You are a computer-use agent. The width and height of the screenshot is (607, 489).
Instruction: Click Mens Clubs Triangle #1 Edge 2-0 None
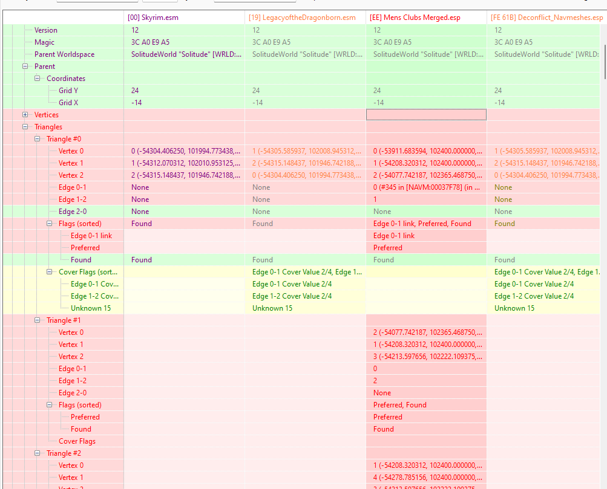382,393
